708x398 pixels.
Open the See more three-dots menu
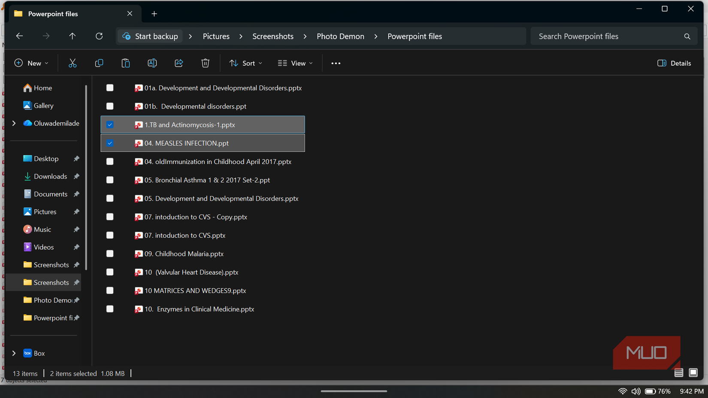click(x=336, y=63)
